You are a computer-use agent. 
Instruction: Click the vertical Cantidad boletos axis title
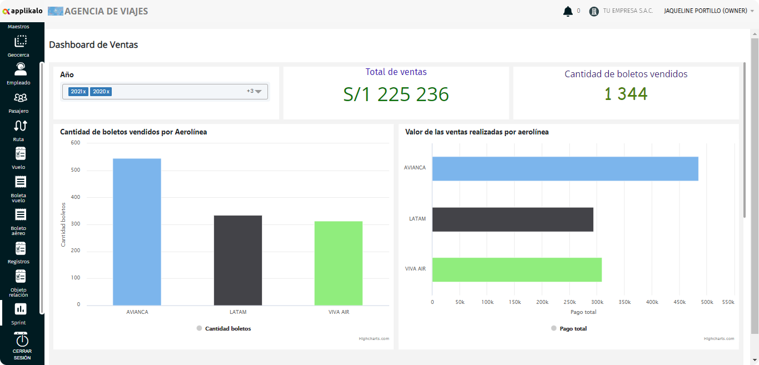[63, 224]
